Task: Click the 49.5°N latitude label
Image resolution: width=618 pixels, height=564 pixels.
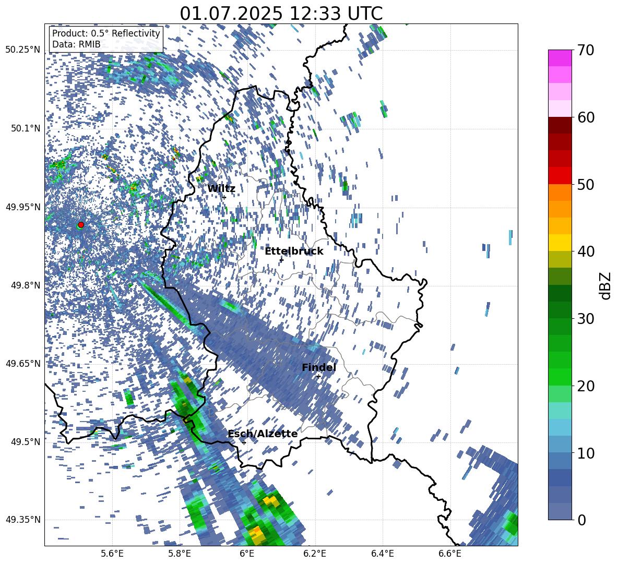Action: click(x=25, y=441)
